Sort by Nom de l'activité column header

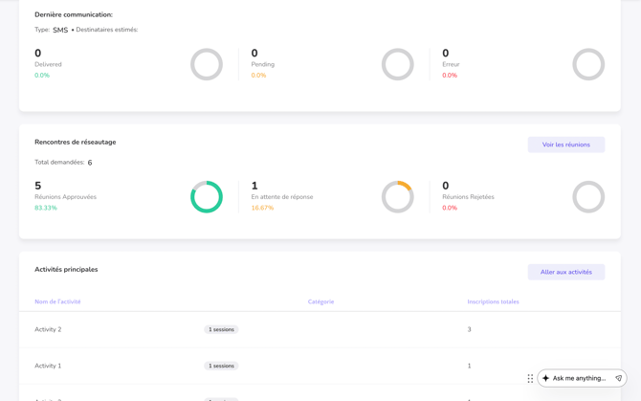tap(57, 301)
